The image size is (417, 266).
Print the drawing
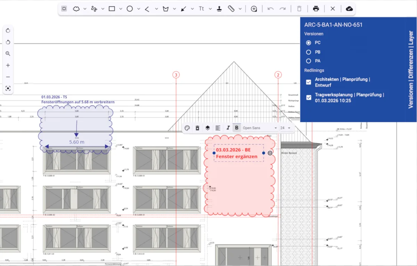click(x=316, y=9)
